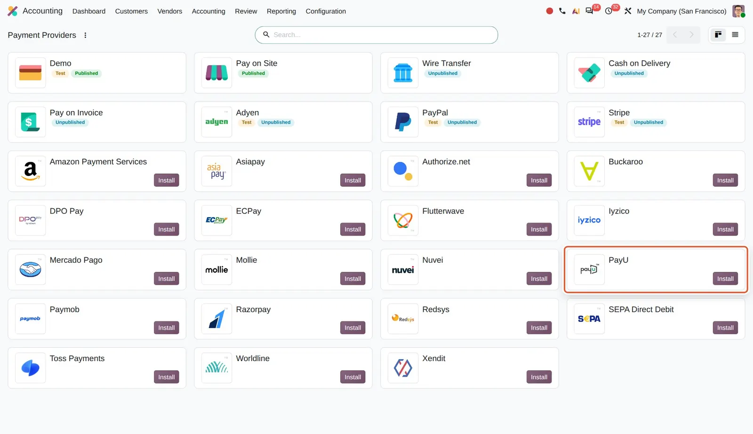Screen dimensions: 753x434
Task: Open the Accounting app home icon
Action: pos(13,11)
